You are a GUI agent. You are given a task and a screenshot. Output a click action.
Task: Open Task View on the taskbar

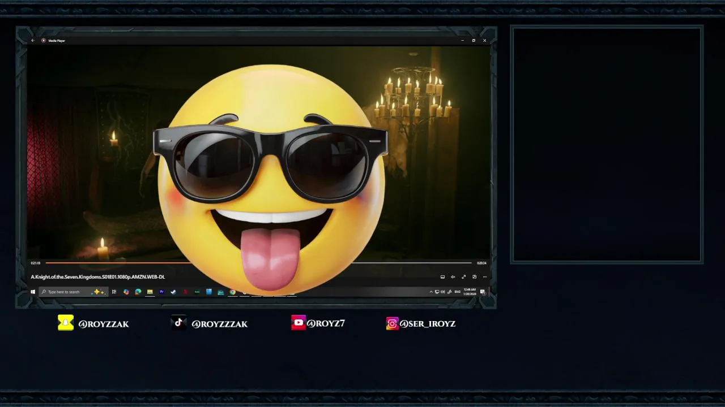pyautogui.click(x=114, y=292)
